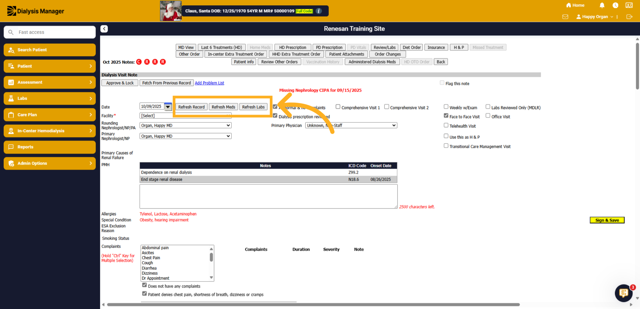Open the mail envelope icon
This screenshot has width=640, height=309.
pyautogui.click(x=565, y=17)
